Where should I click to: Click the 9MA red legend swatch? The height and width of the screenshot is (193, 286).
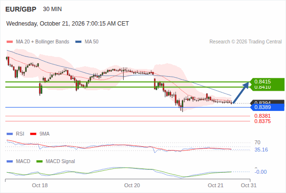pos(33,134)
